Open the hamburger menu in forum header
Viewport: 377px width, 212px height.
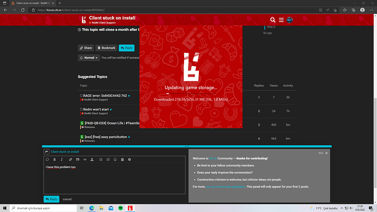coord(281,20)
